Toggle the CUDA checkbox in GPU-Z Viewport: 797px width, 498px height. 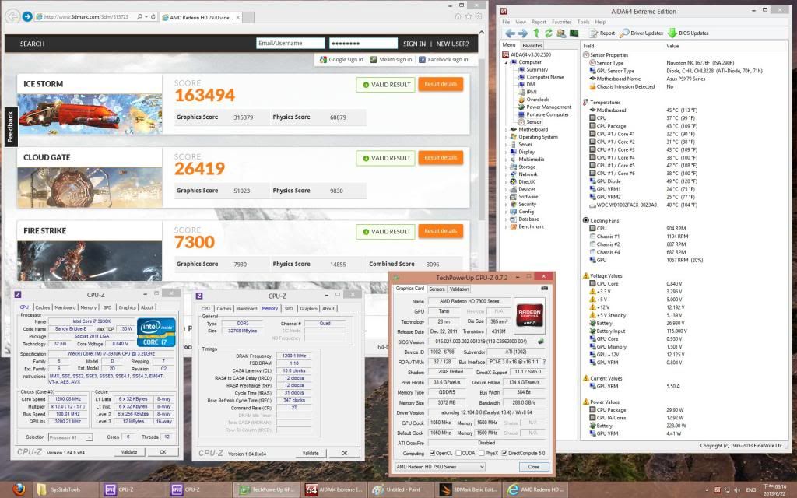coord(458,454)
